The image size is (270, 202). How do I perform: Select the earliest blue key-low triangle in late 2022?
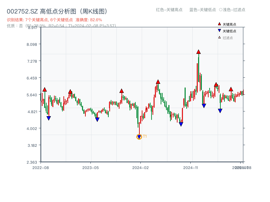pos(49,118)
